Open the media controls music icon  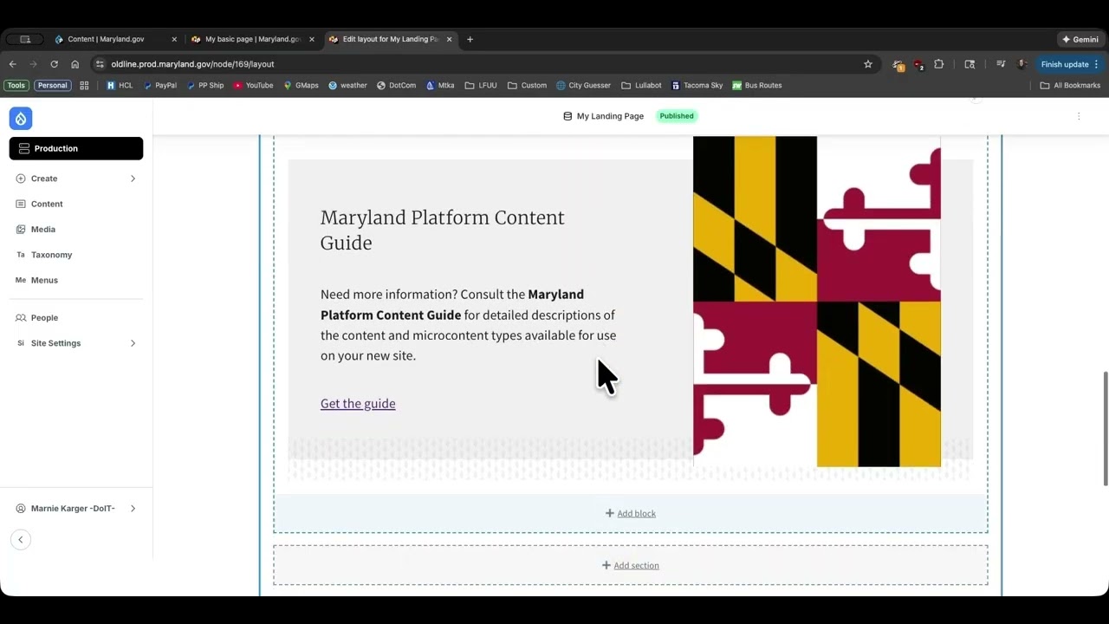[1001, 64]
